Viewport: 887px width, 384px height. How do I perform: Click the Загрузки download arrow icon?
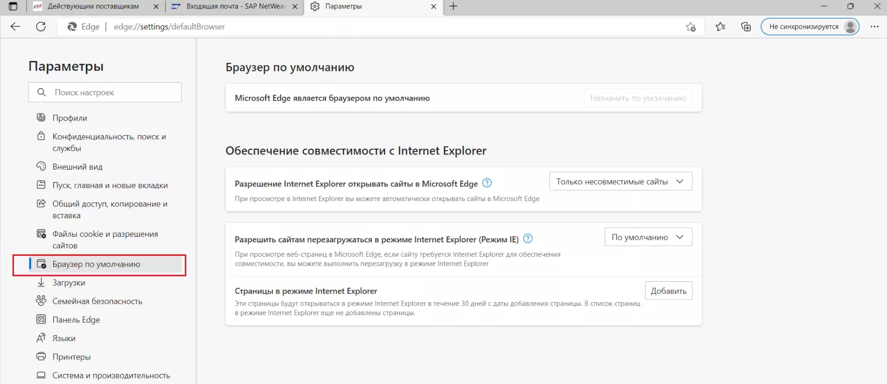(x=41, y=282)
